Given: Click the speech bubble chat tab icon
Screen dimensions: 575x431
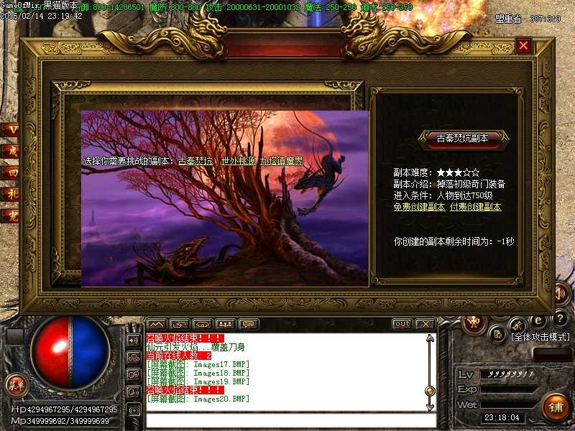Looking at the screenshot, I should click(248, 325).
